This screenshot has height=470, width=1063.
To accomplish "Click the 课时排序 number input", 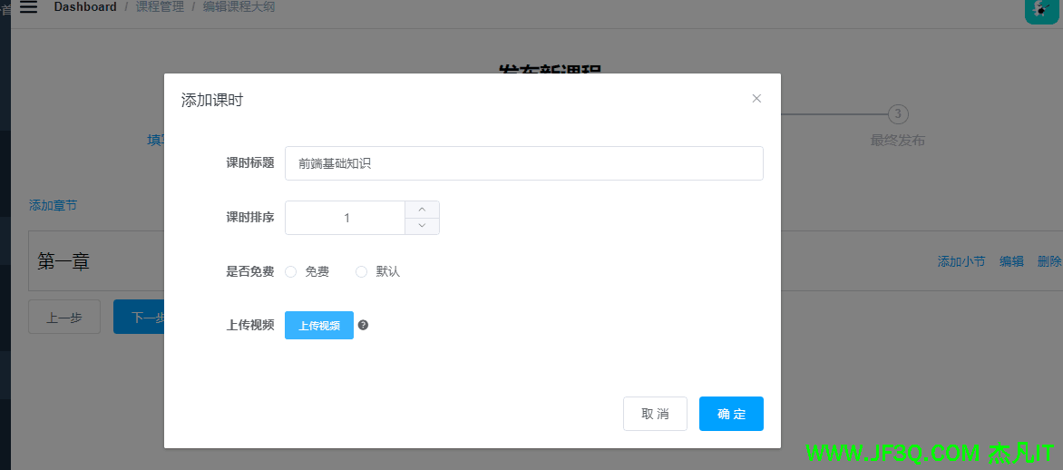I will coord(346,218).
